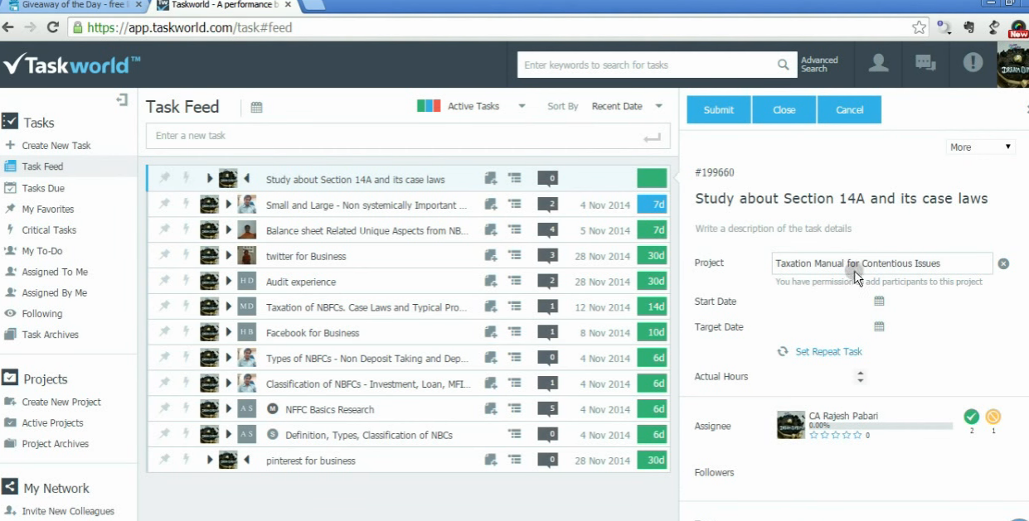Click the calendar icon beside Task Feed
This screenshot has height=521, width=1029.
(256, 108)
